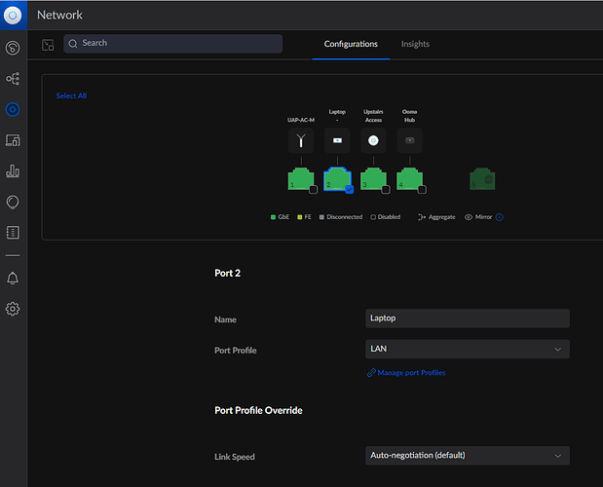Click the Ooma Hub device icon

[409, 140]
